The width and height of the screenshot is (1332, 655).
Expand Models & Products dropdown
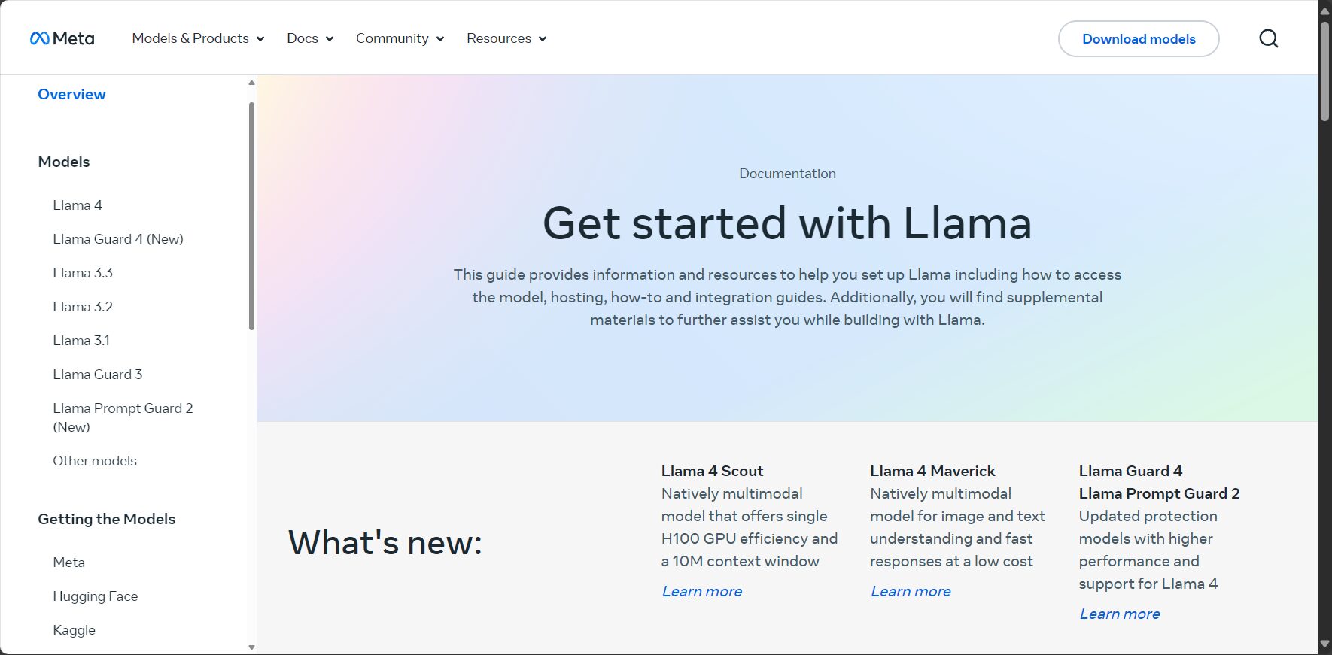[198, 38]
